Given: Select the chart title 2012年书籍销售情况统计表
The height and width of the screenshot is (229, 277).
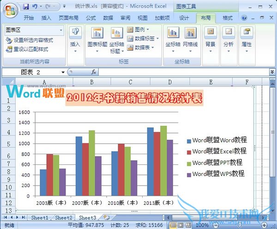Looking at the screenshot, I should pos(134,98).
